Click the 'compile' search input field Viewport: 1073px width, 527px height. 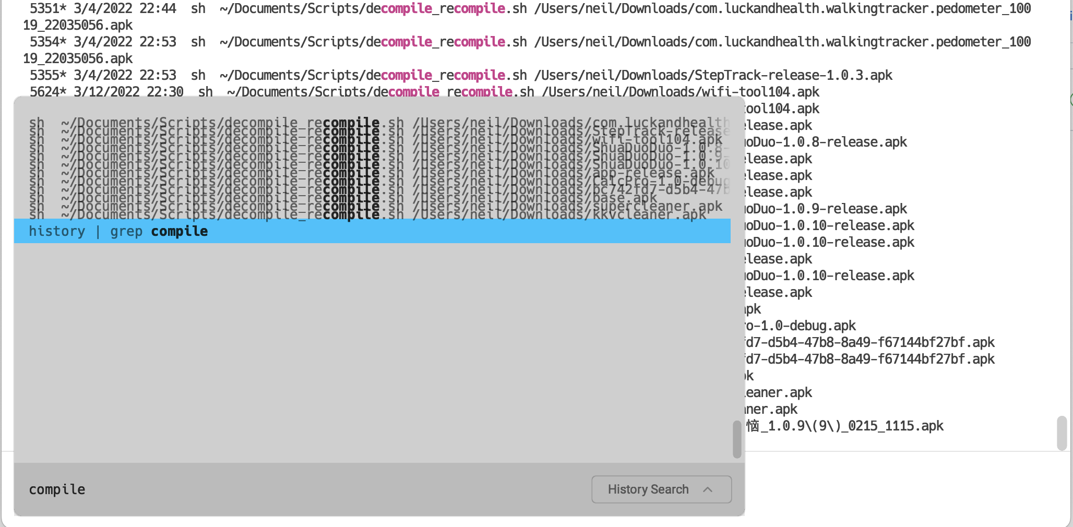point(157,489)
